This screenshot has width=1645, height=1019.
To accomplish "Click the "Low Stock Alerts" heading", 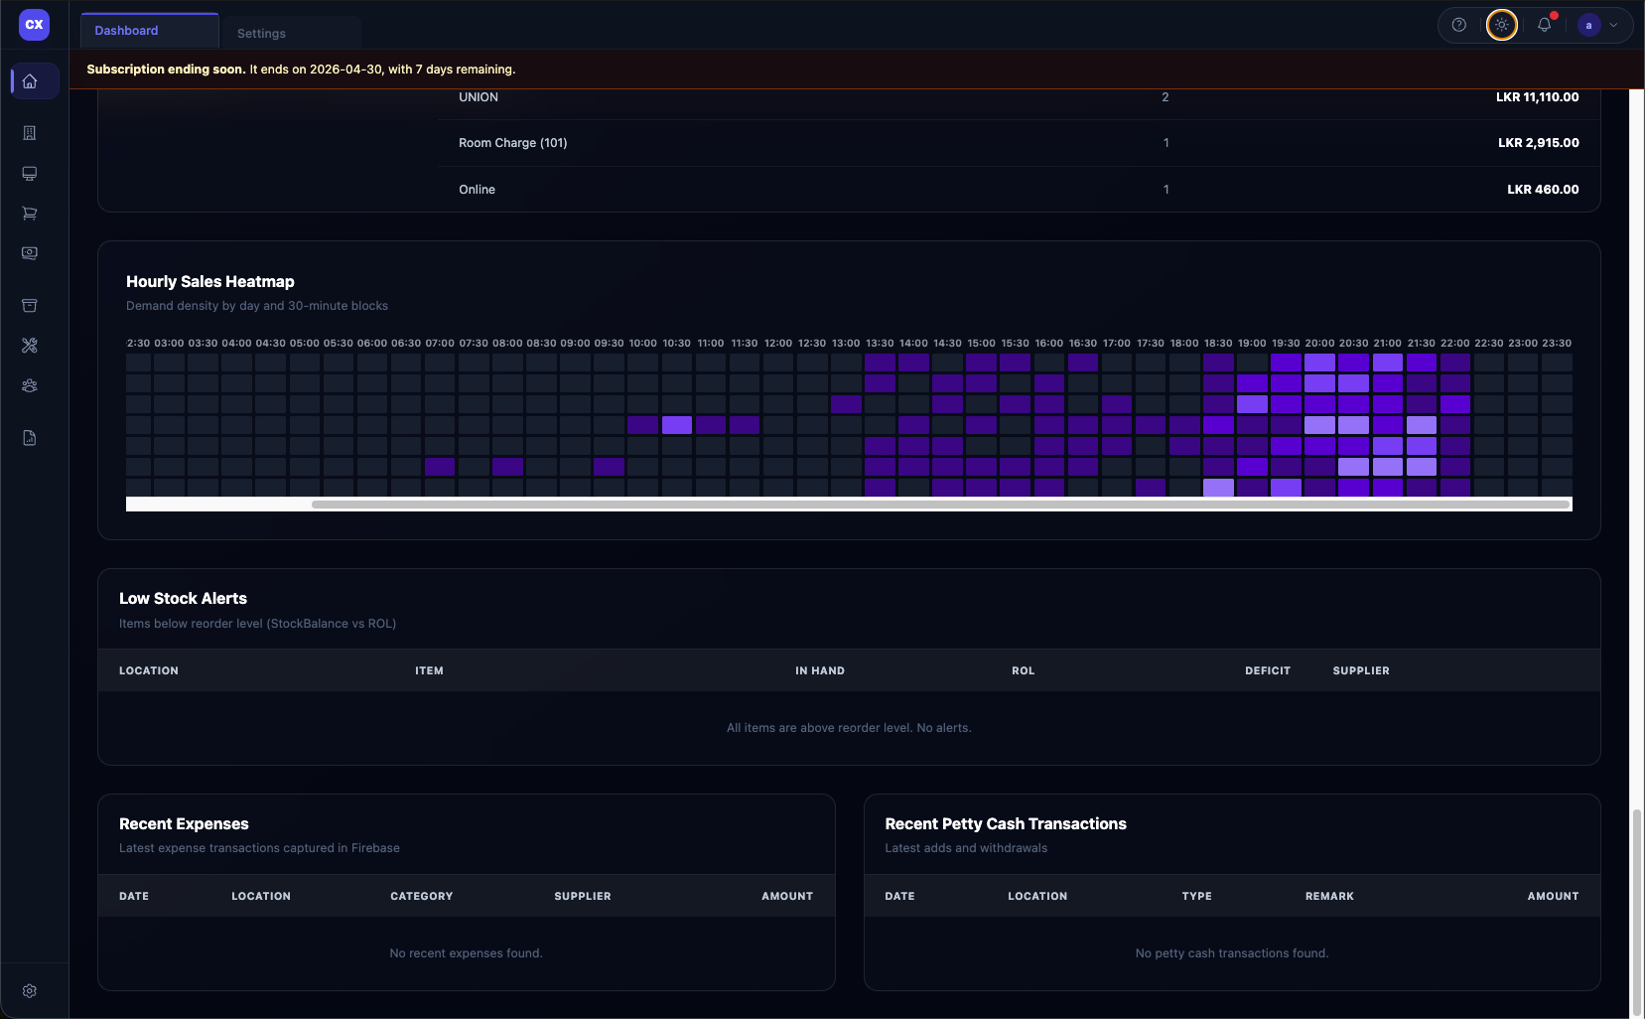I will [x=183, y=599].
